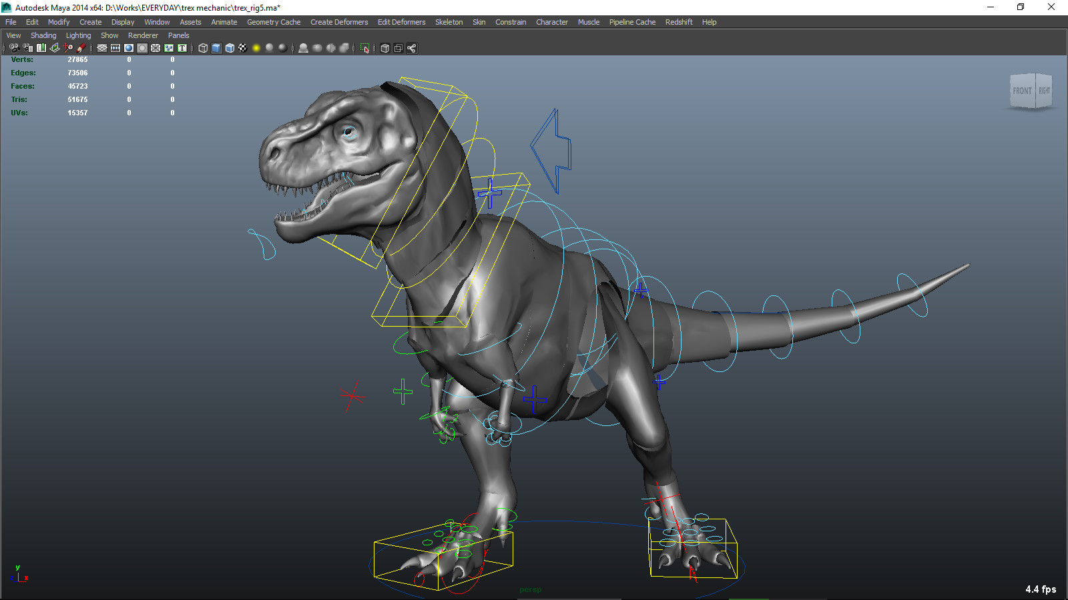
Task: Toggle default scene lighting bulb
Action: coord(256,48)
